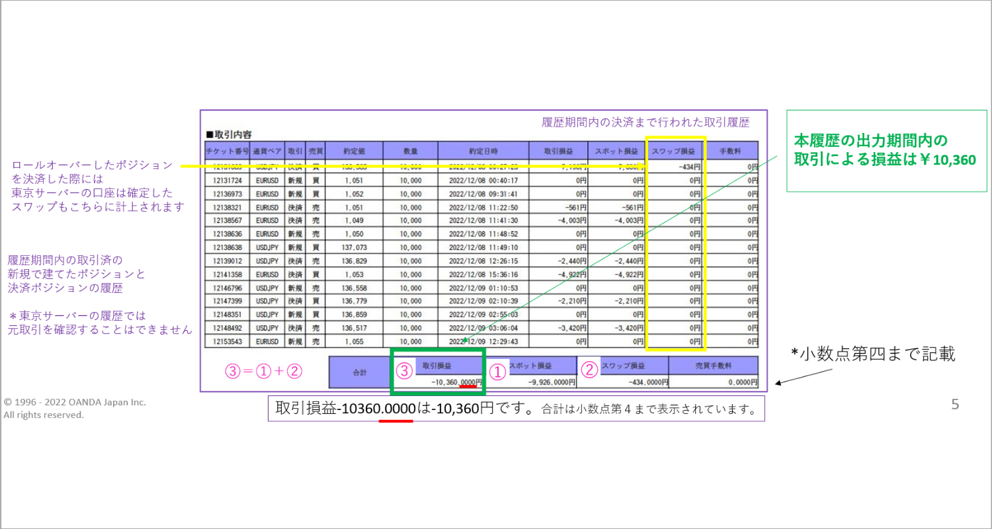Click timestamp 2022/12/09 02:10:39

tap(483, 301)
